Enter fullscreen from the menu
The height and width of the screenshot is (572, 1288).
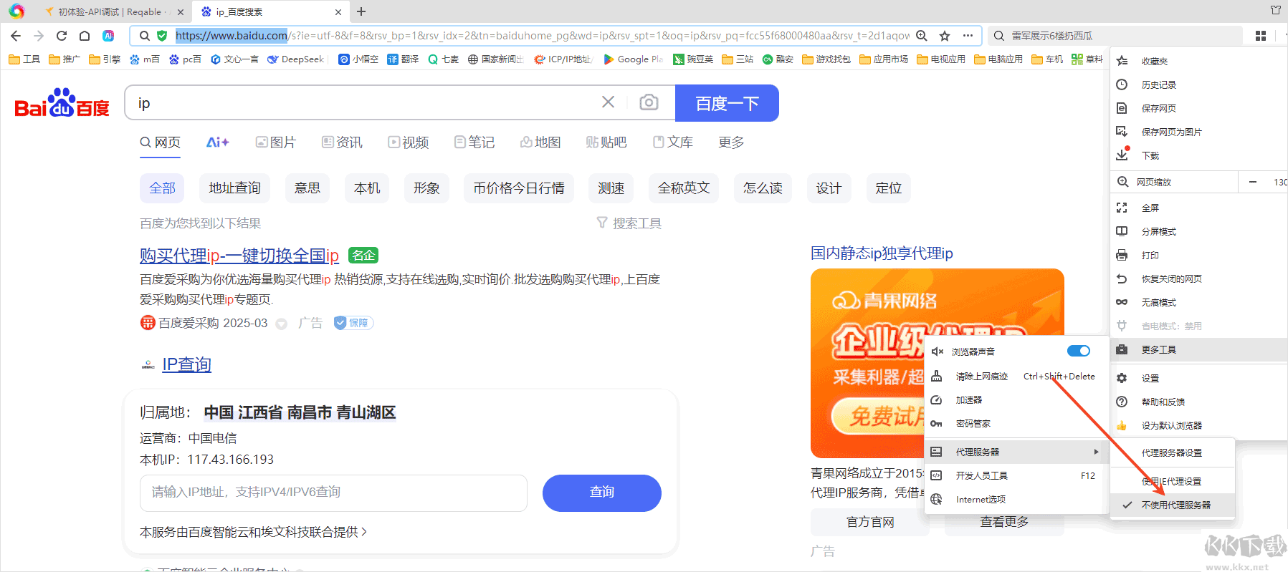[x=1199, y=208]
